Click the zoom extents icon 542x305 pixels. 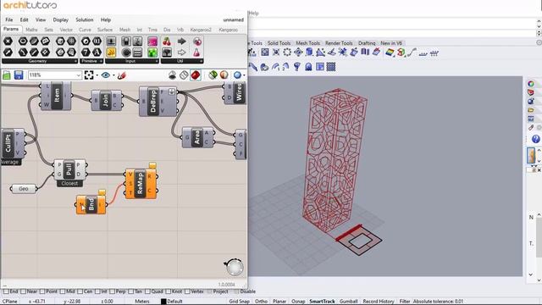point(89,75)
